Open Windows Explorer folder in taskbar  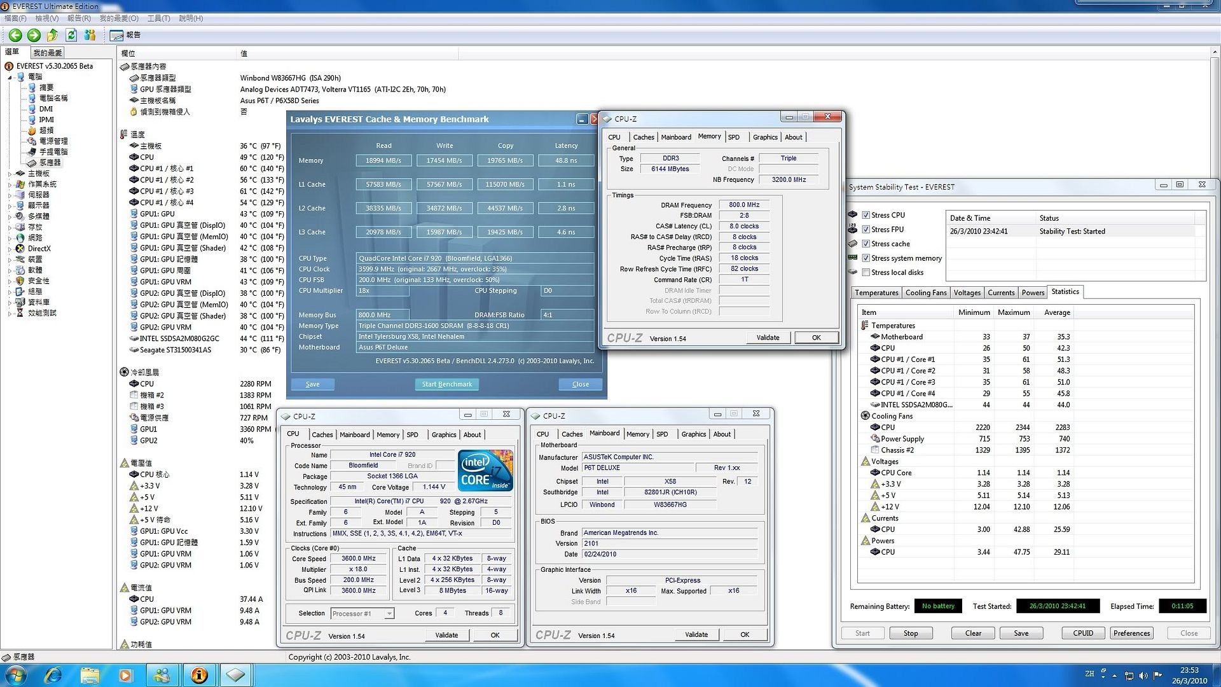click(90, 675)
